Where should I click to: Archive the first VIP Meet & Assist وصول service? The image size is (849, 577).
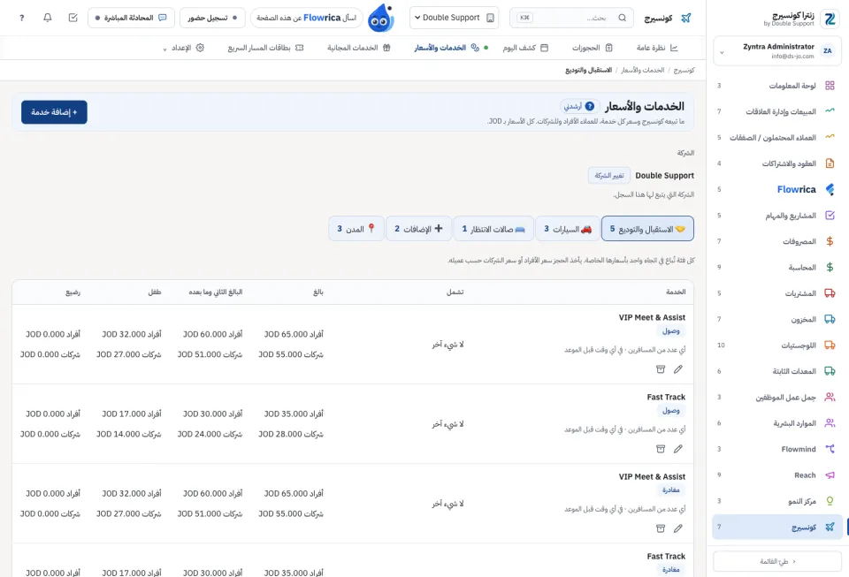661,369
